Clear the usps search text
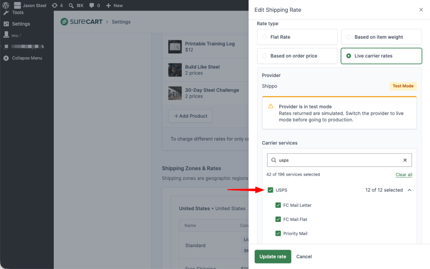430x269 pixels. (x=405, y=160)
